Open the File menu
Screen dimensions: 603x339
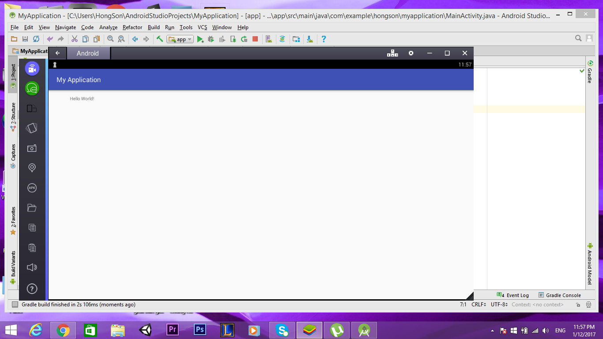click(x=15, y=27)
